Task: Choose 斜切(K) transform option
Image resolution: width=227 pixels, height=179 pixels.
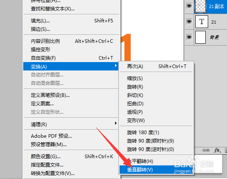Action: 156,95
